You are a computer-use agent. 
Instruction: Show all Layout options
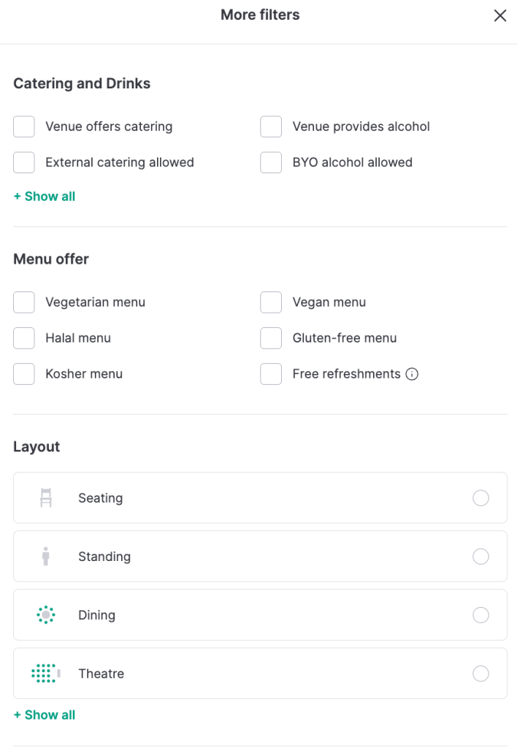(45, 715)
